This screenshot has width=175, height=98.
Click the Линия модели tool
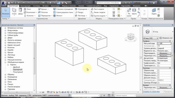click(x=98, y=12)
